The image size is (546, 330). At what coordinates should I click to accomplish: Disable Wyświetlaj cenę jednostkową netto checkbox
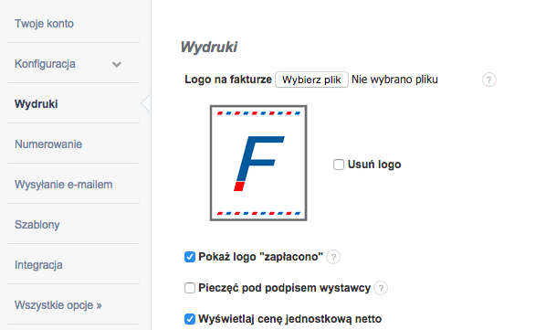tap(190, 319)
